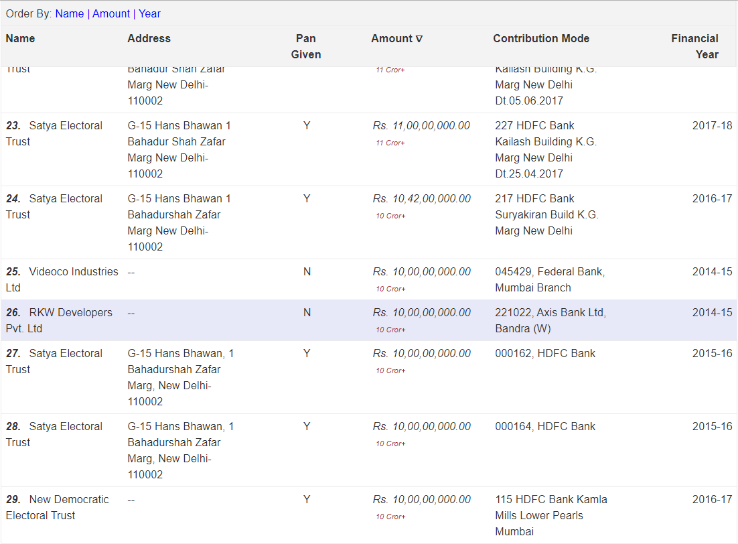Click '10 Cror+' tag for Videoco Industries
The width and height of the screenshot is (738, 544).
390,289
